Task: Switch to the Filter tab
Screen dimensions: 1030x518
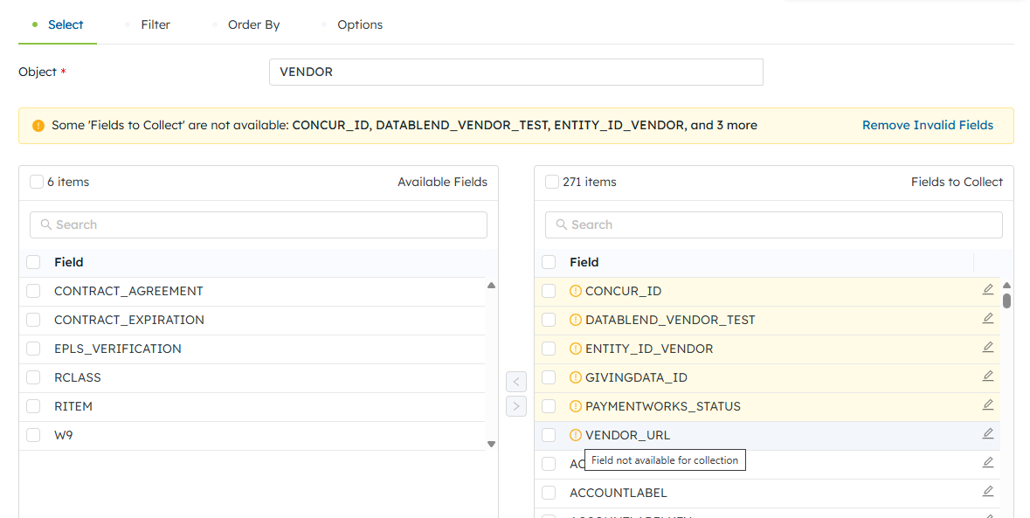Action: [156, 24]
